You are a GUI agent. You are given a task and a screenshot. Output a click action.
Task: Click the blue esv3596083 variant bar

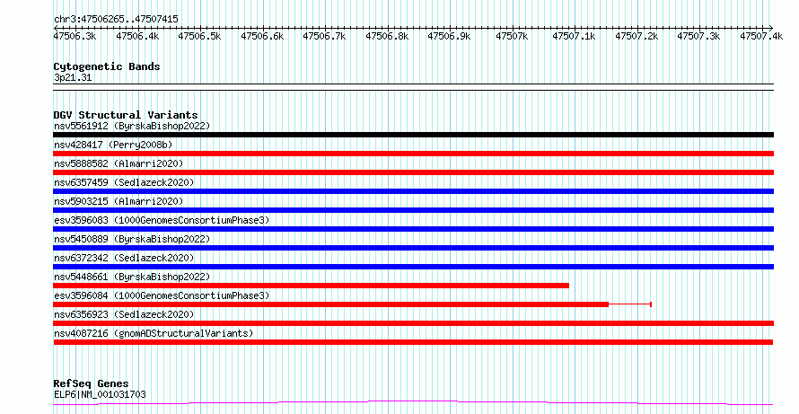pyautogui.click(x=413, y=229)
